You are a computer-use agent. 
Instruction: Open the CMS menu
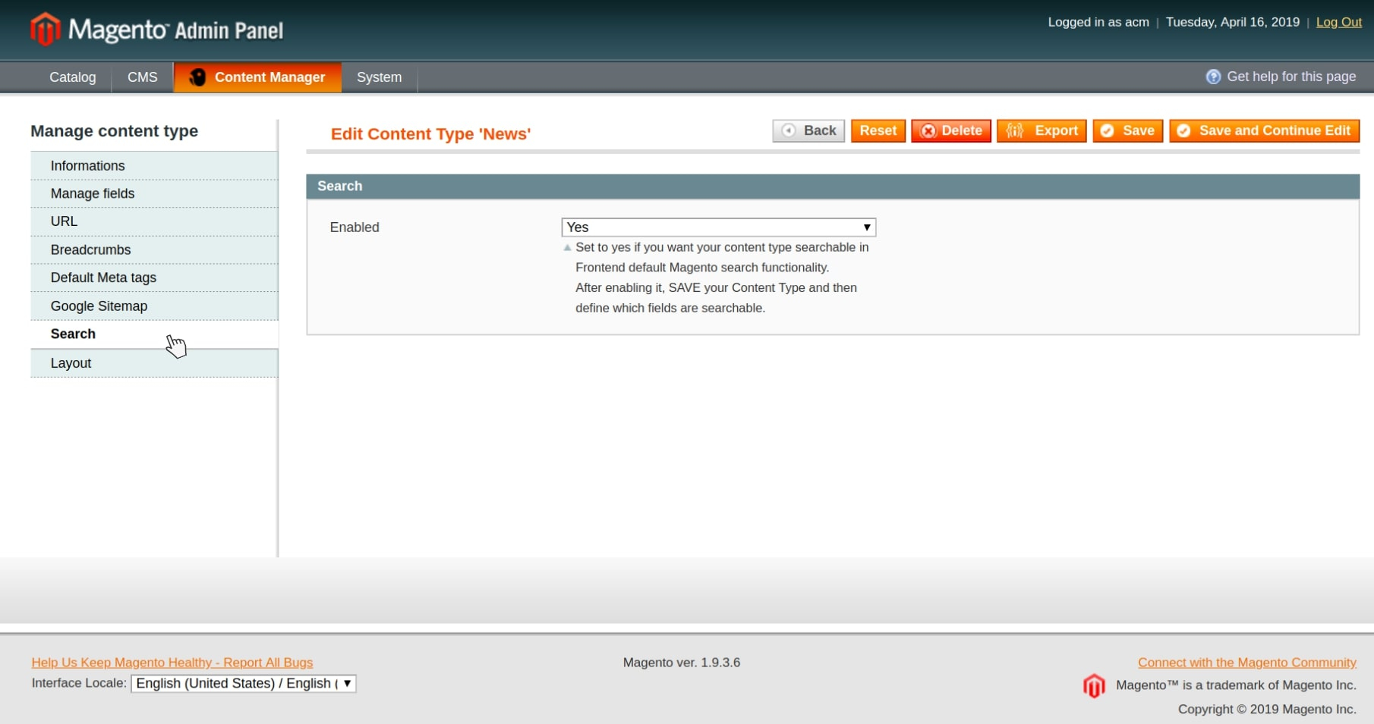[142, 77]
